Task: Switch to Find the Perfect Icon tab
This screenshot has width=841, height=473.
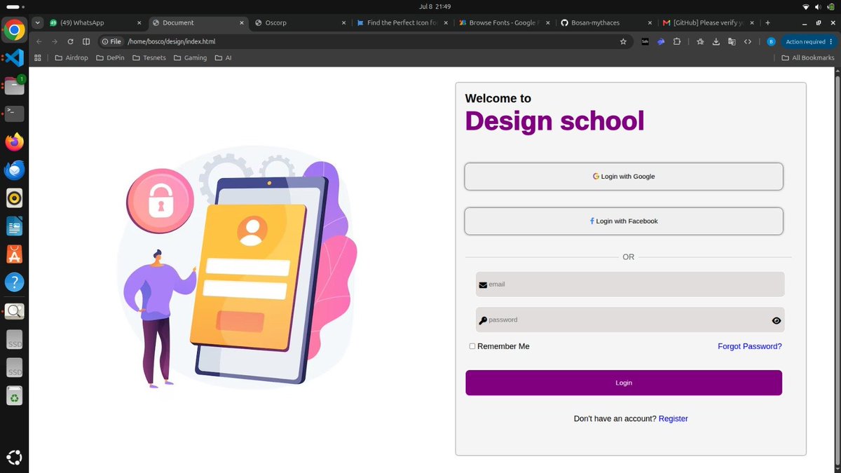Action: [402, 22]
